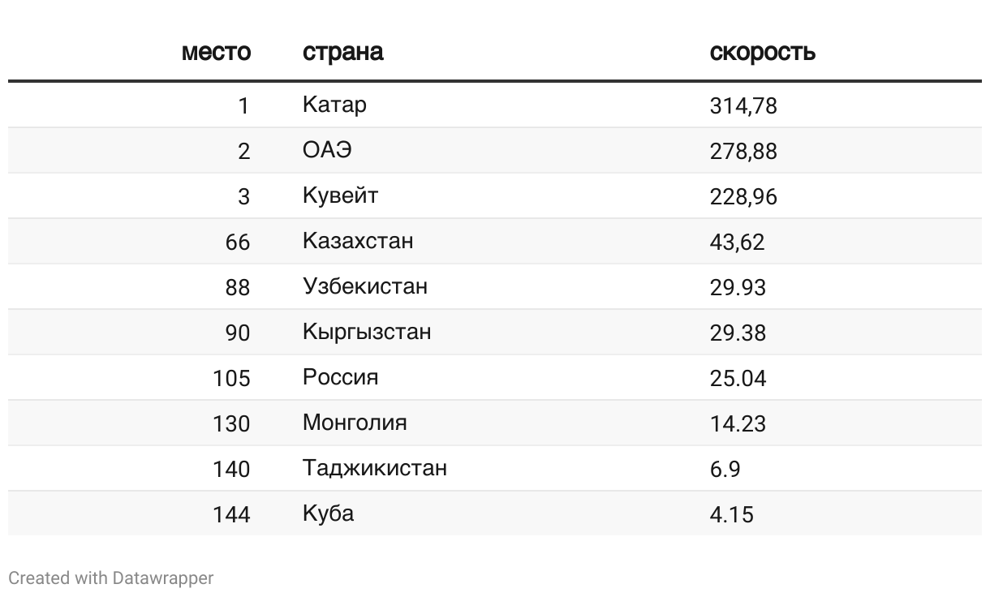
Task: Select the ОАЭ country cell
Action: pyautogui.click(x=327, y=150)
